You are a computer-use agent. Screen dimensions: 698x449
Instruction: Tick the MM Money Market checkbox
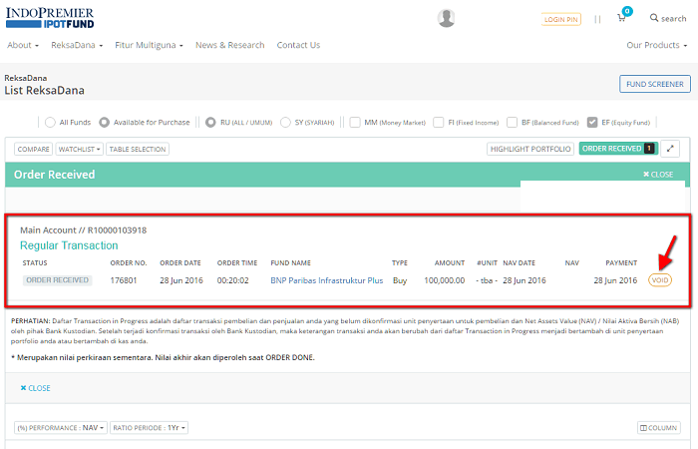355,123
